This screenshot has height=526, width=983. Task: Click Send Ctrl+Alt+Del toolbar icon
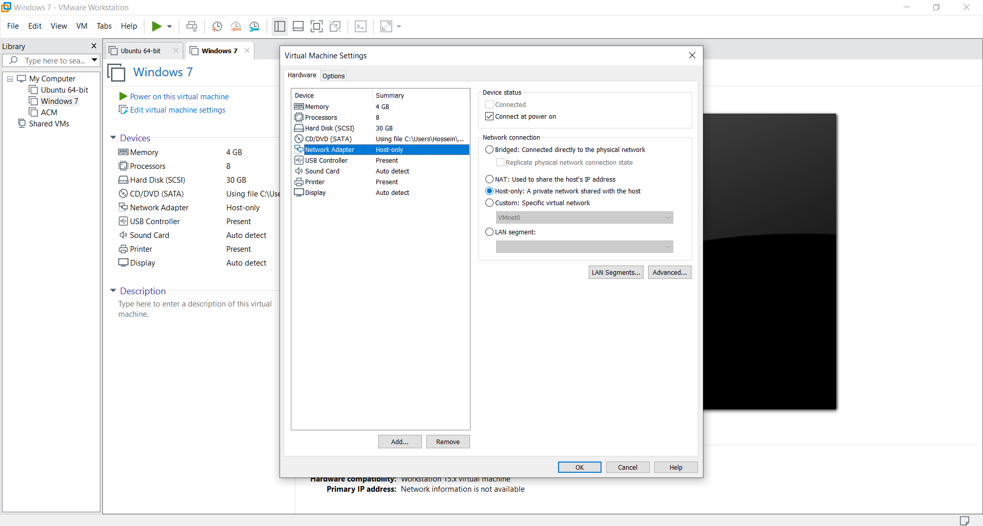pyautogui.click(x=192, y=26)
